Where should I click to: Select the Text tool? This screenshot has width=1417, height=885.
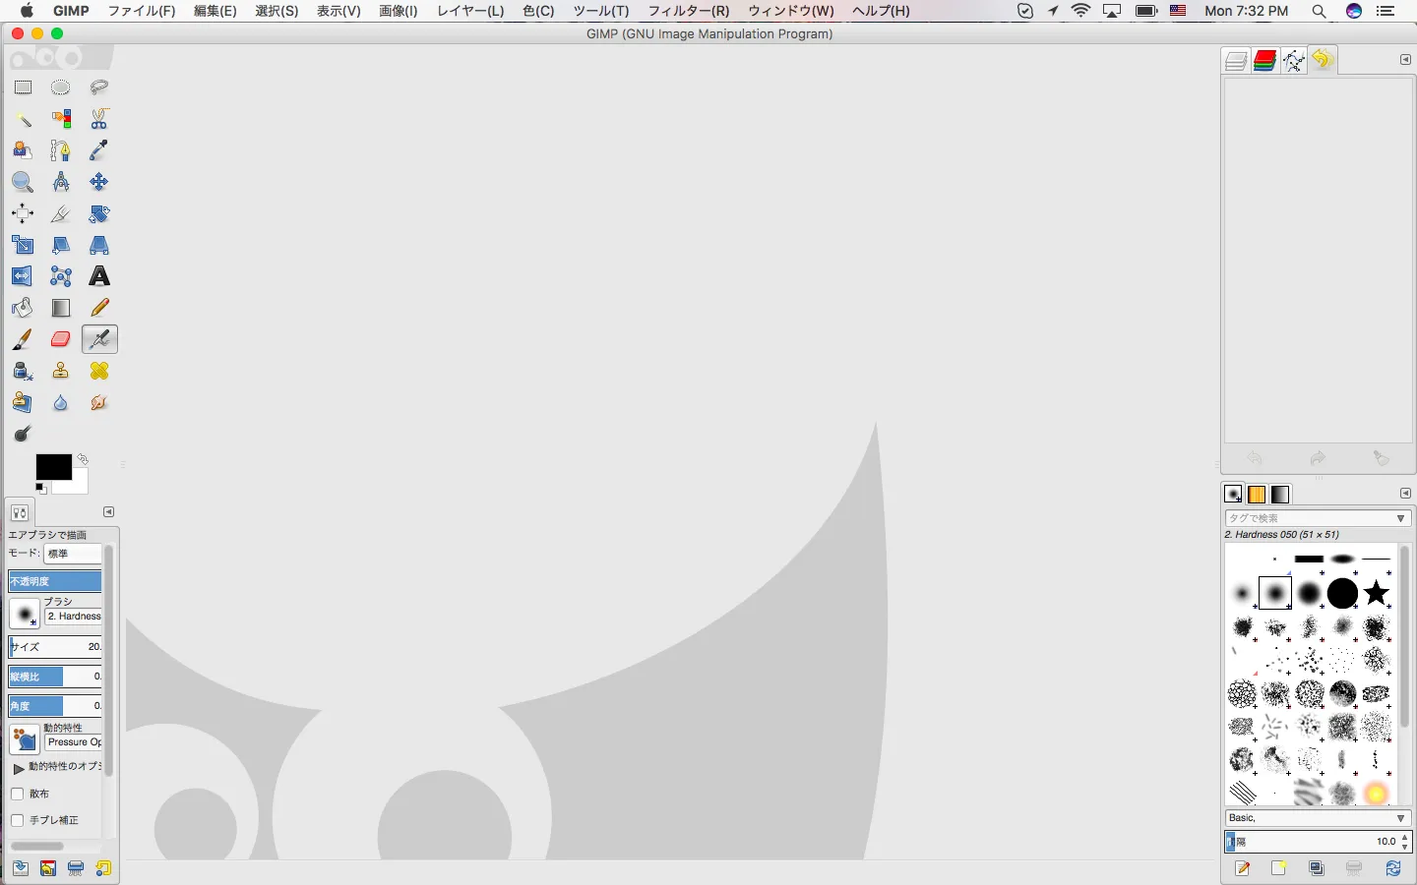[x=99, y=276]
